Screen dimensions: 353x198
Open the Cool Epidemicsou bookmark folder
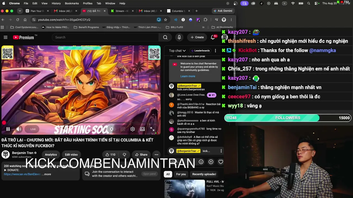point(24,27)
